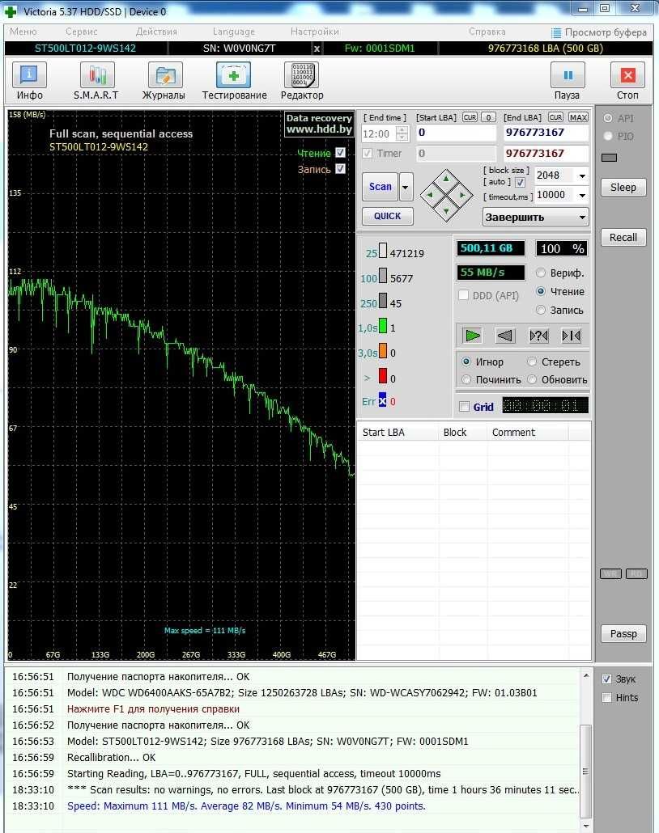Select the Вериф. verify radio button
Screen dimensions: 659x833
(x=541, y=273)
